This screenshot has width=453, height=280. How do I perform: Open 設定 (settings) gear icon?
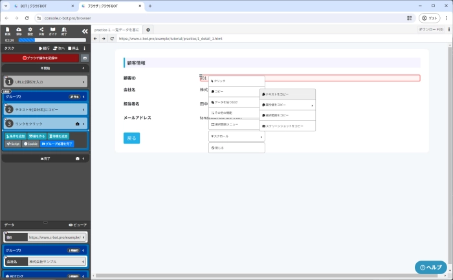point(30,30)
